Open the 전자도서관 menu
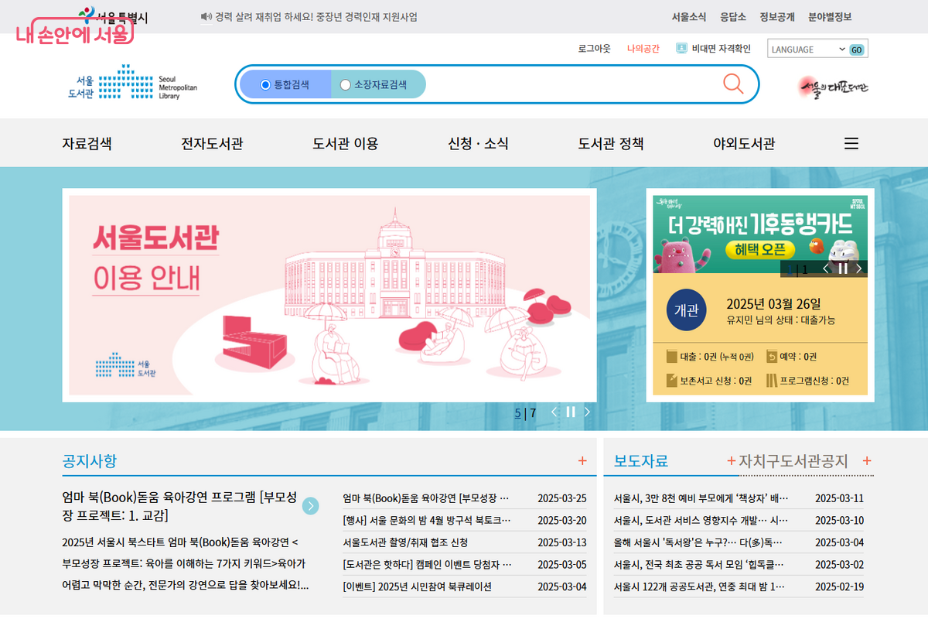Image resolution: width=928 pixels, height=619 pixels. pos(212,143)
